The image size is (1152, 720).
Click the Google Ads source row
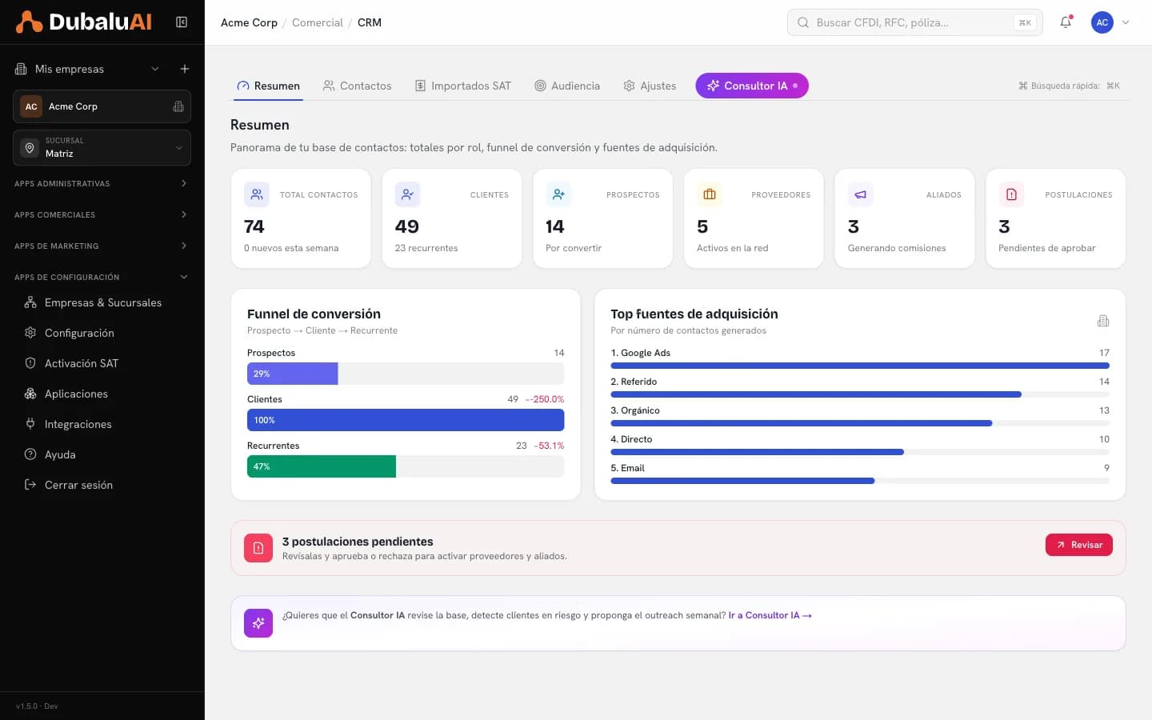860,358
